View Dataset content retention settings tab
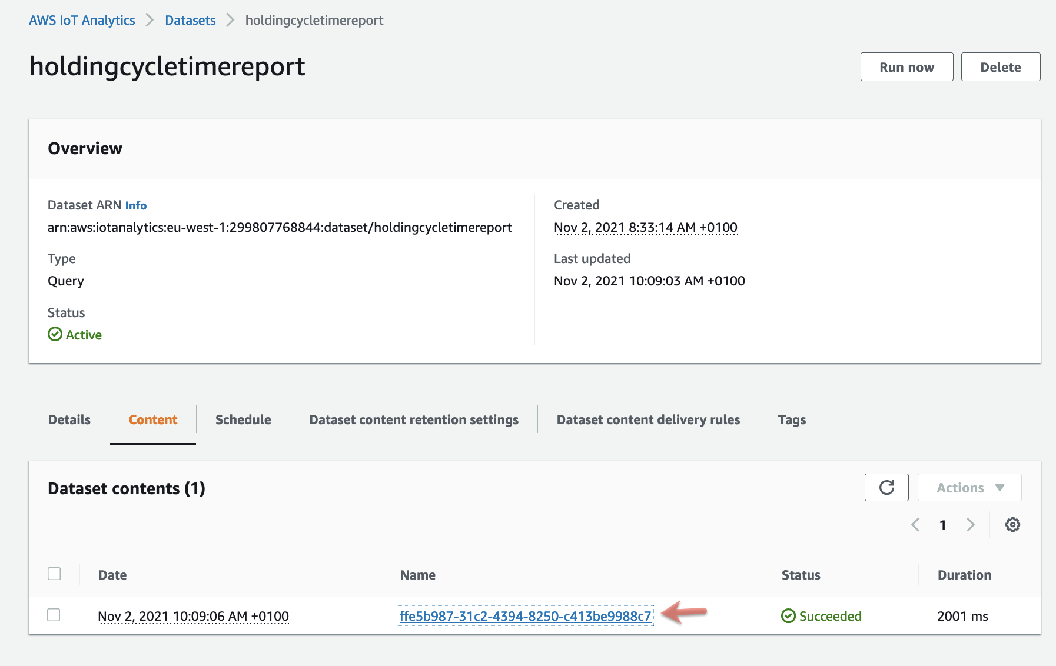This screenshot has width=1056, height=666. (x=413, y=419)
